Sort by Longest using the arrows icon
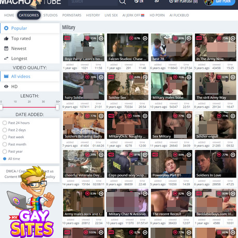Image resolution: width=238 pixels, height=238 pixels. coord(6,58)
